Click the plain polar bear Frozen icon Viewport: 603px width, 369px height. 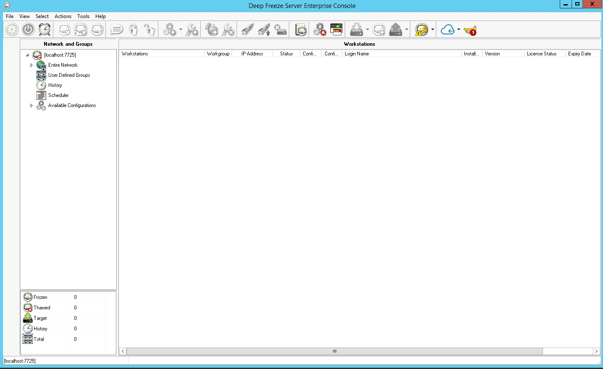(x=97, y=30)
